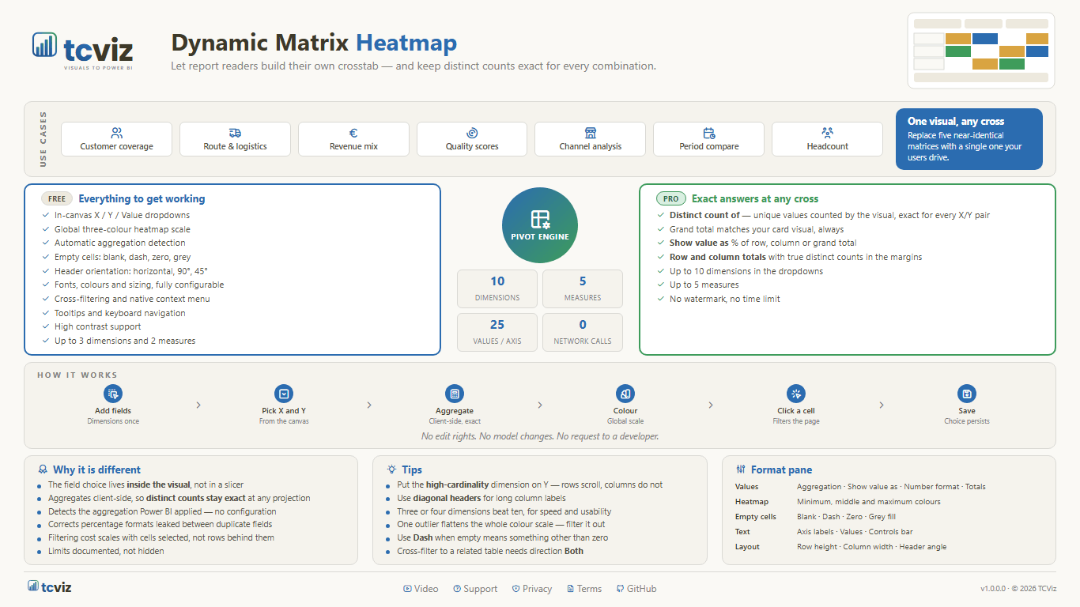
Task: Click the 25 Values / Axis stat tile
Action: point(497,332)
